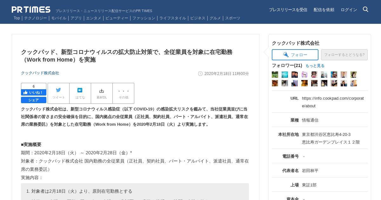381x200 pixels.
Task: Open スポーツ category
Action: [x=233, y=18]
